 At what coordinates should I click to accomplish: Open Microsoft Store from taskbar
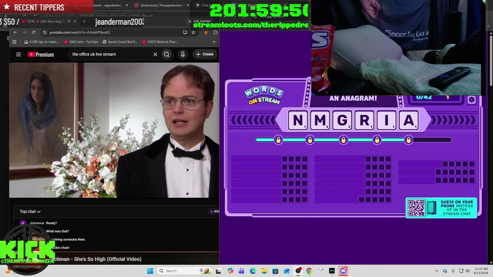point(275,271)
